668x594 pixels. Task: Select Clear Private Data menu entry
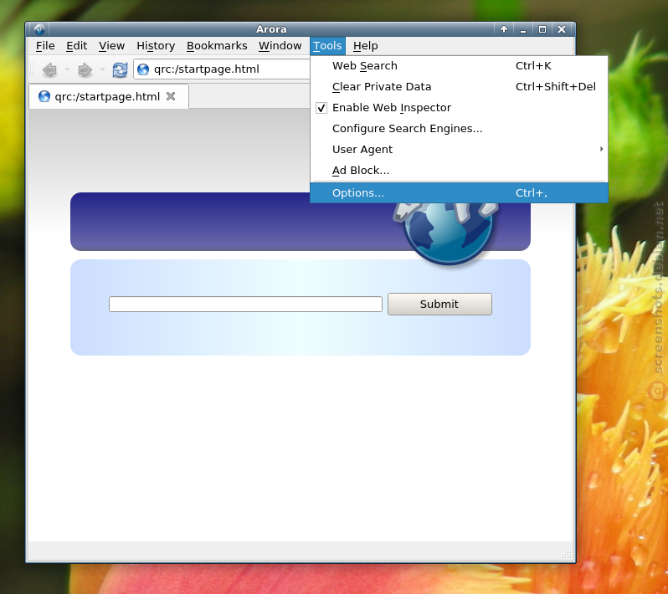459,87
